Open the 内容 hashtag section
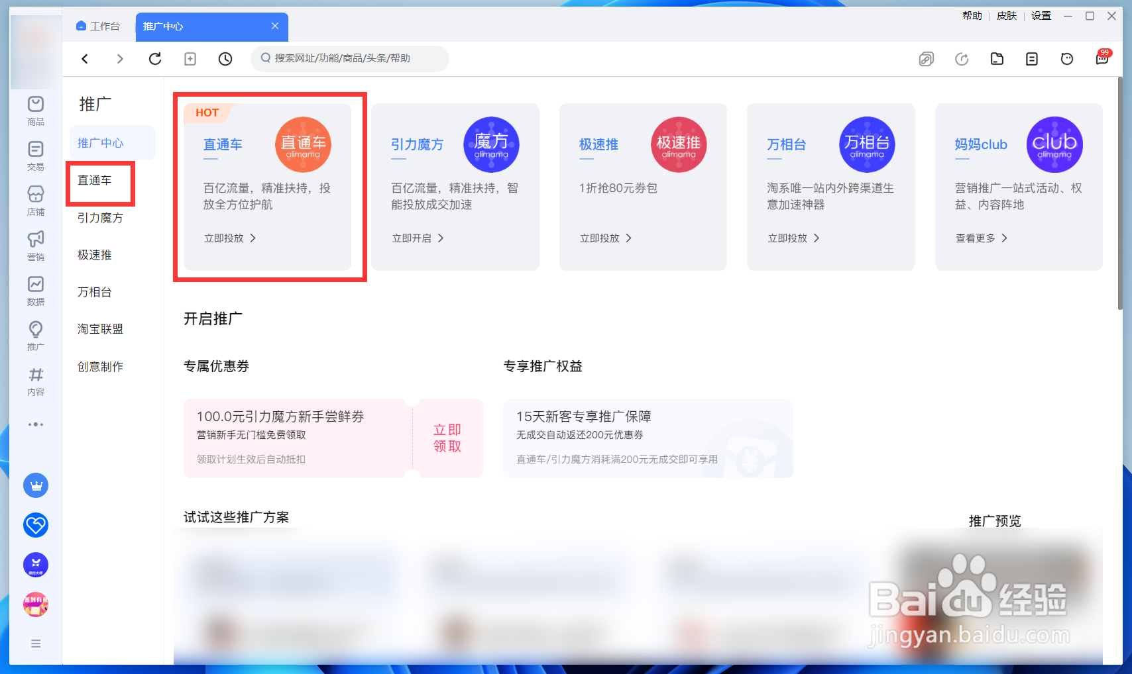This screenshot has height=674, width=1132. [x=36, y=381]
